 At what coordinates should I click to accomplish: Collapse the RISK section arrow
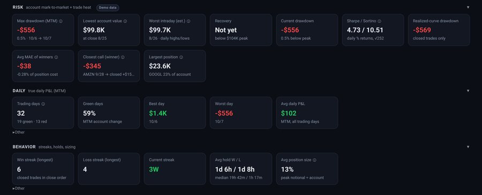tap(468, 7)
